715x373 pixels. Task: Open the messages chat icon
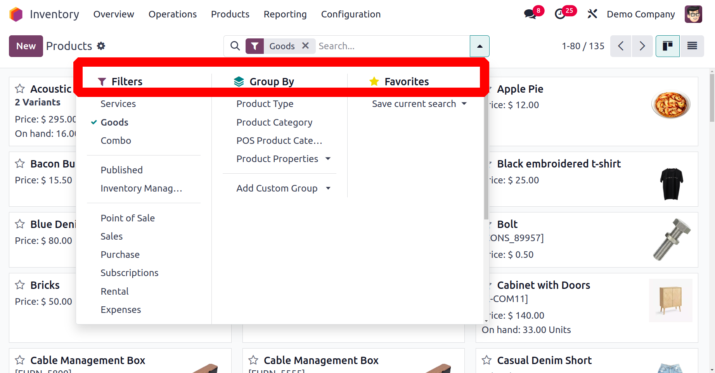530,14
